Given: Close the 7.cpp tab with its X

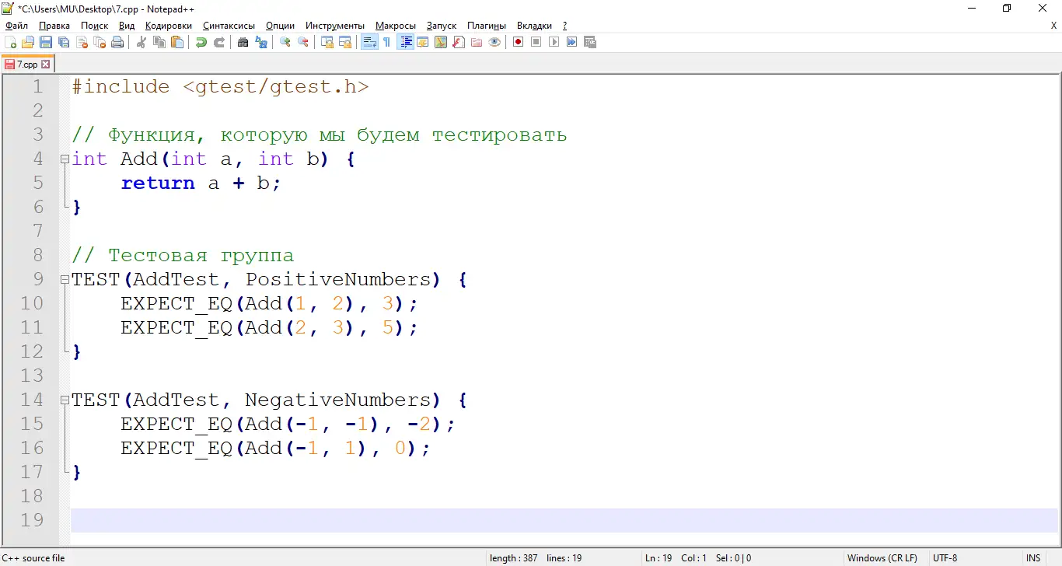Looking at the screenshot, I should point(45,65).
